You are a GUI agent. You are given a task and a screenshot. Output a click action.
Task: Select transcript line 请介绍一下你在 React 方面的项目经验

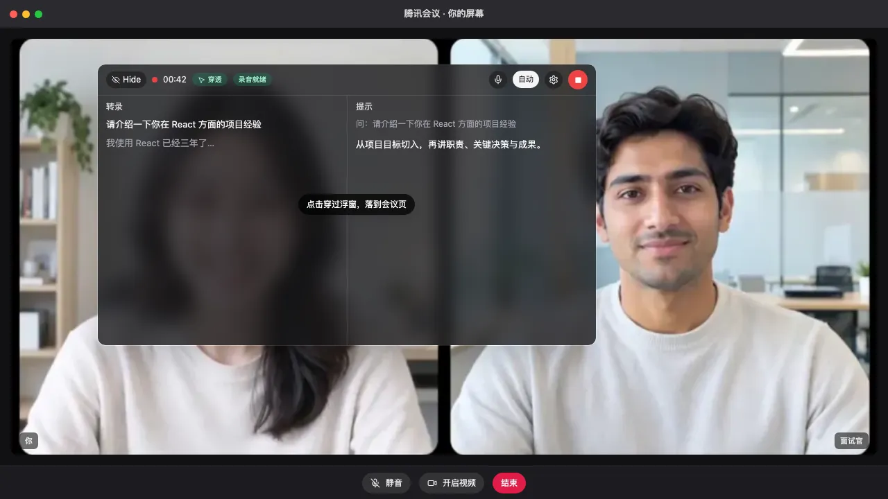[184, 125]
